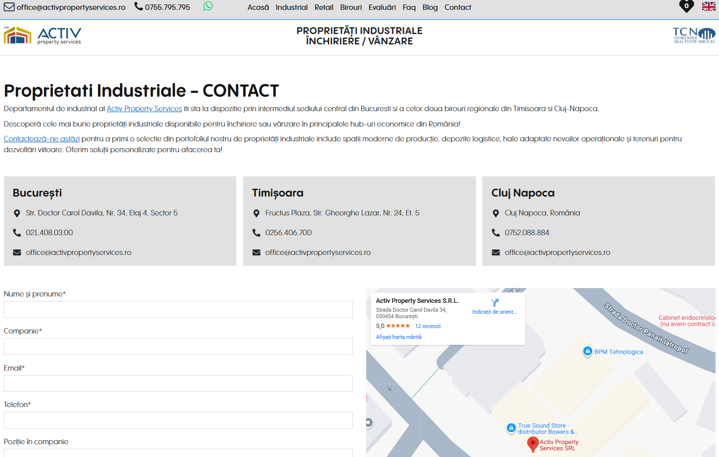This screenshot has height=457, width=719.
Task: Open the Industrial menu item
Action: click(x=292, y=7)
